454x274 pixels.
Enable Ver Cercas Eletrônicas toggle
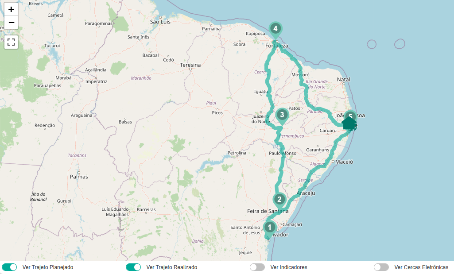pyautogui.click(x=381, y=267)
